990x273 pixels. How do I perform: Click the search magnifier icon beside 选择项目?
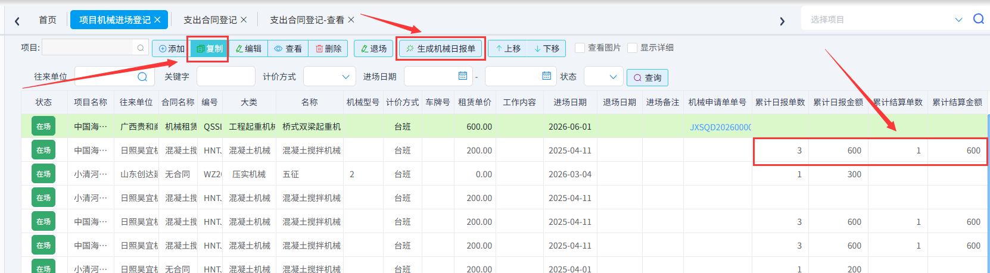tap(978, 19)
